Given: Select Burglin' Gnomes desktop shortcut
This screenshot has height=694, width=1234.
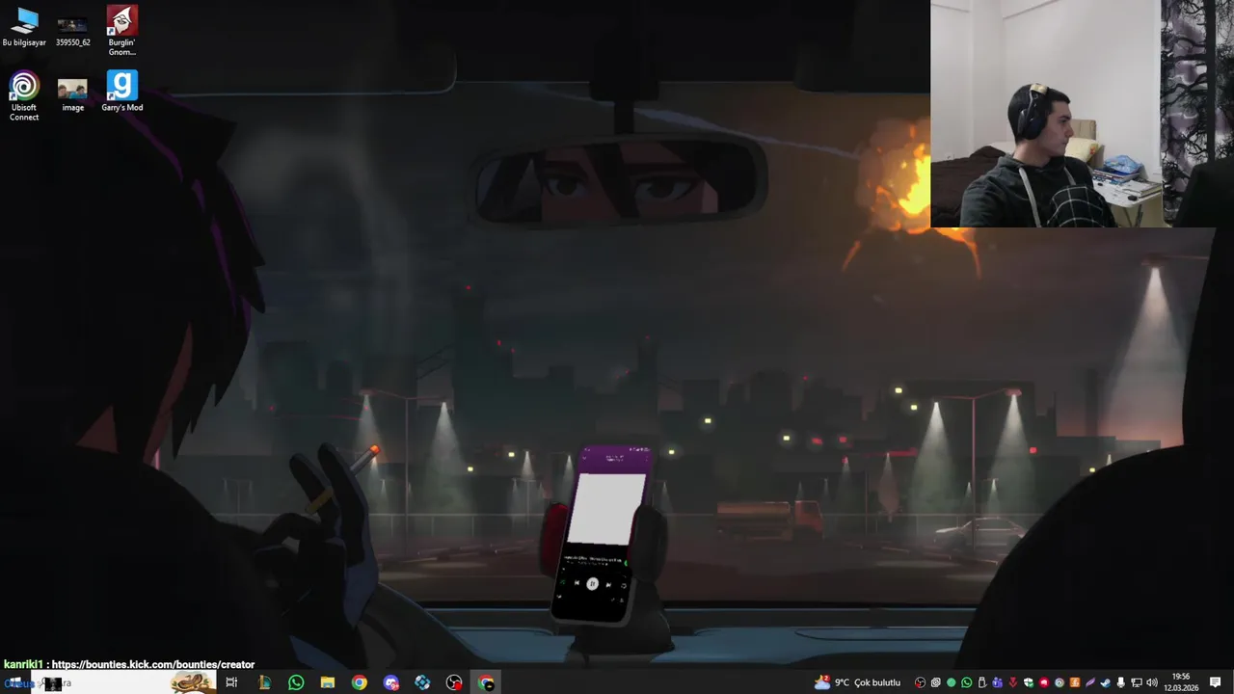Looking at the screenshot, I should click(x=121, y=30).
